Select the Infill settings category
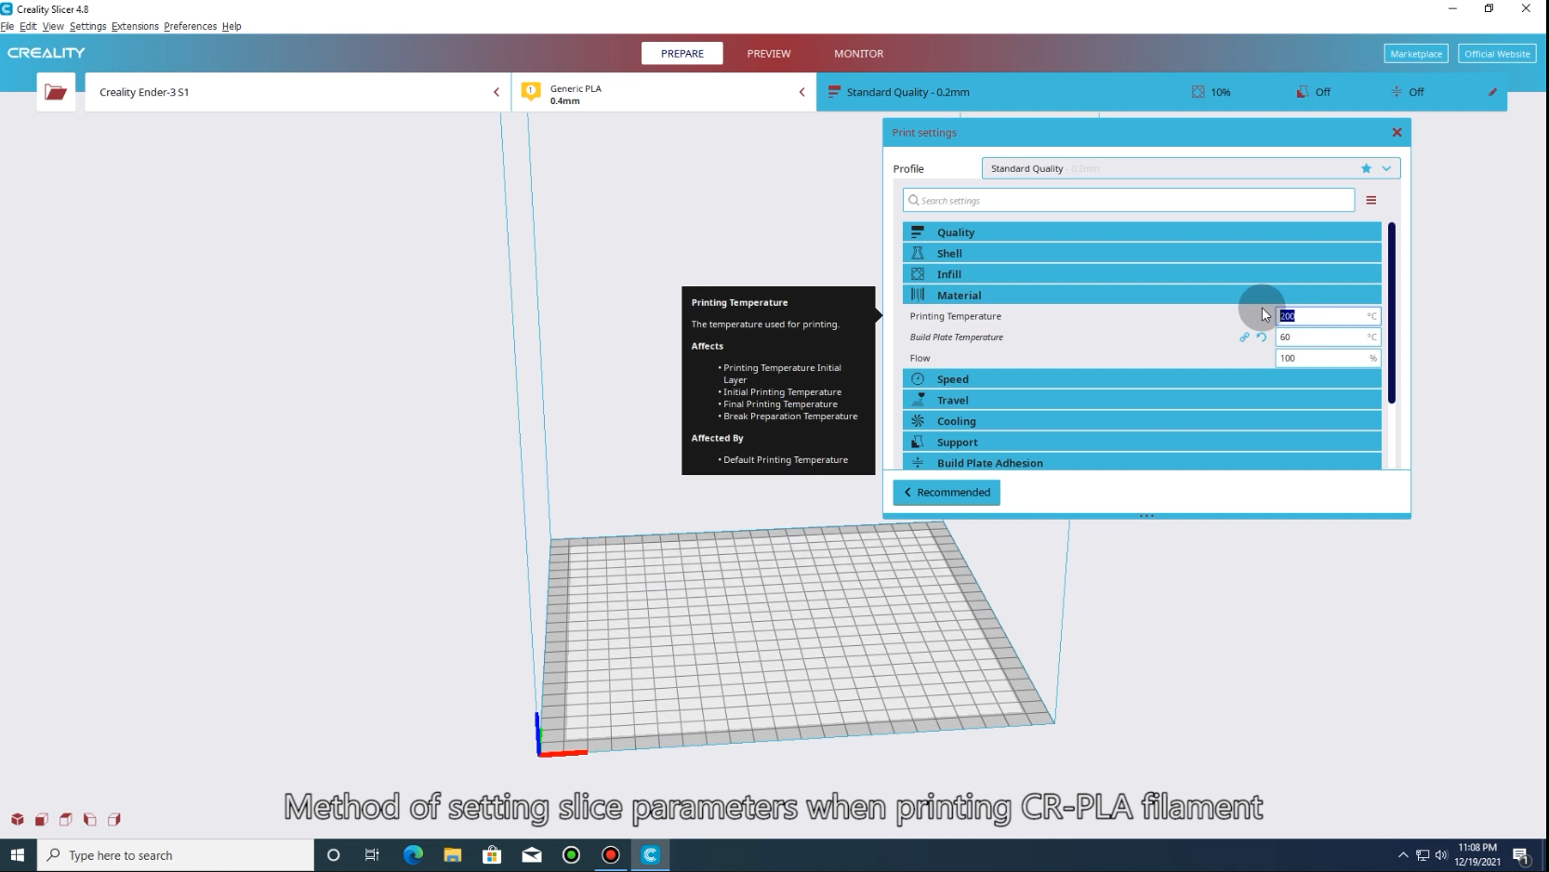The image size is (1549, 872). (x=949, y=273)
